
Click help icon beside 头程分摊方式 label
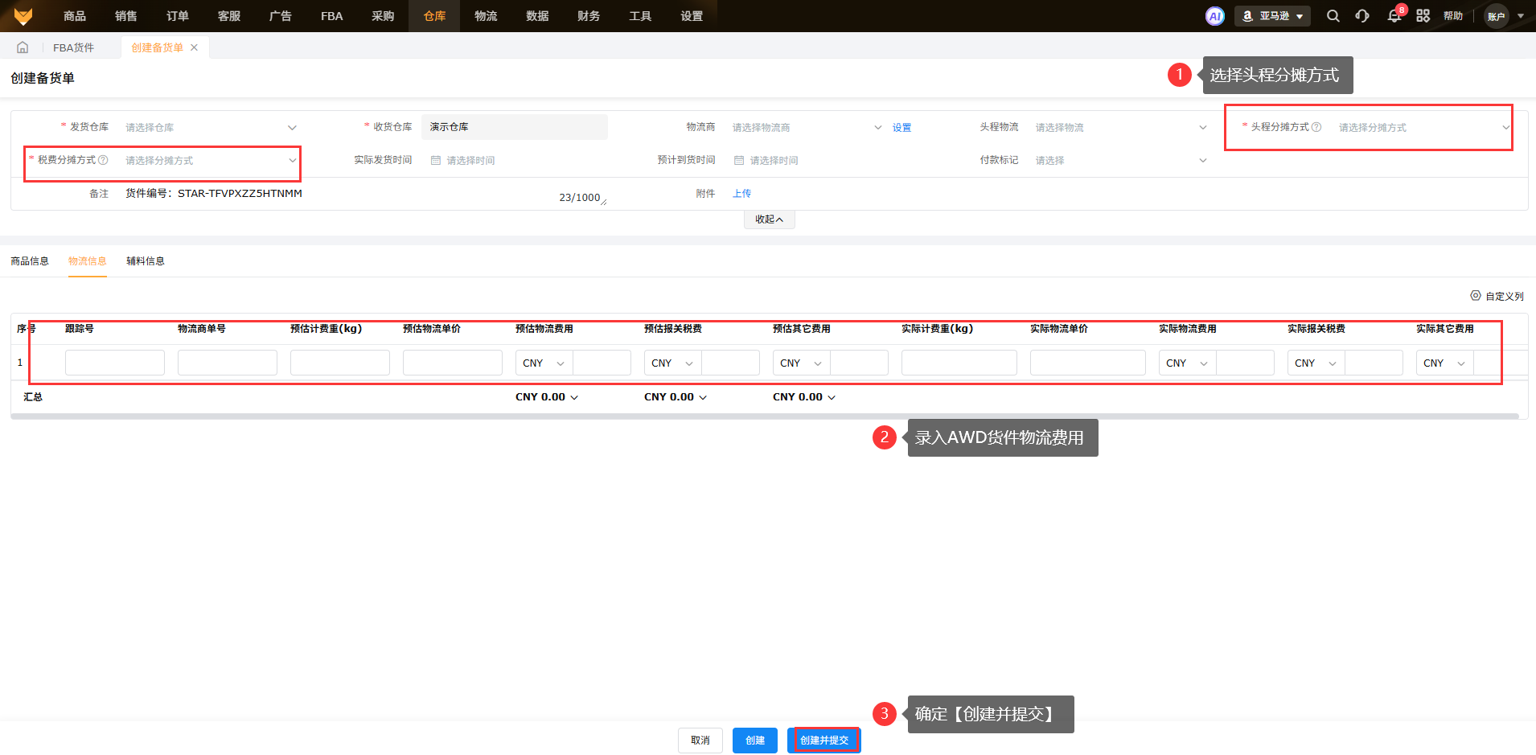point(1316,127)
